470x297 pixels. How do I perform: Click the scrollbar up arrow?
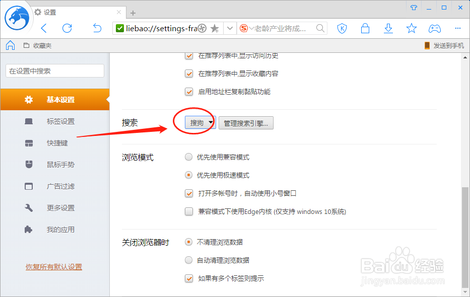[x=465, y=57]
